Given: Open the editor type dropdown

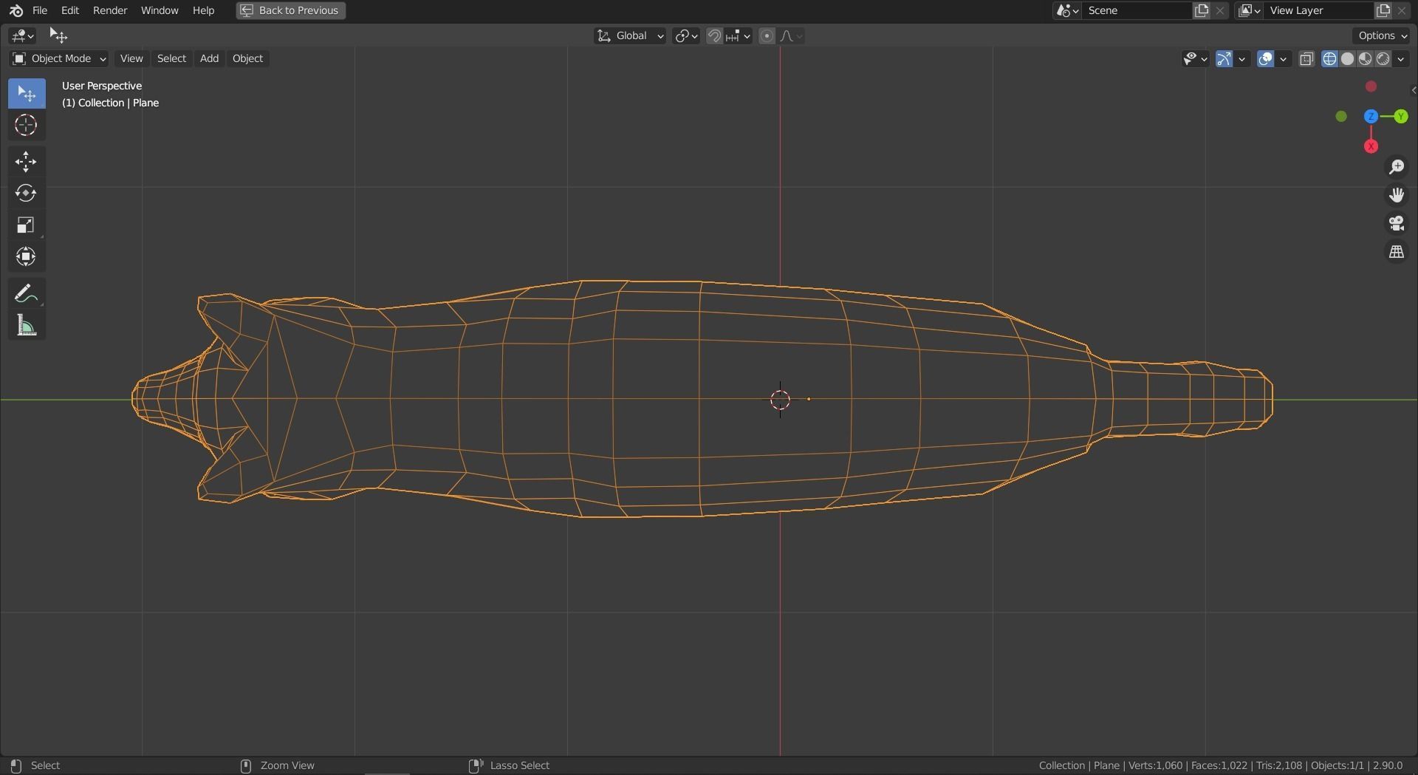Looking at the screenshot, I should [22, 35].
